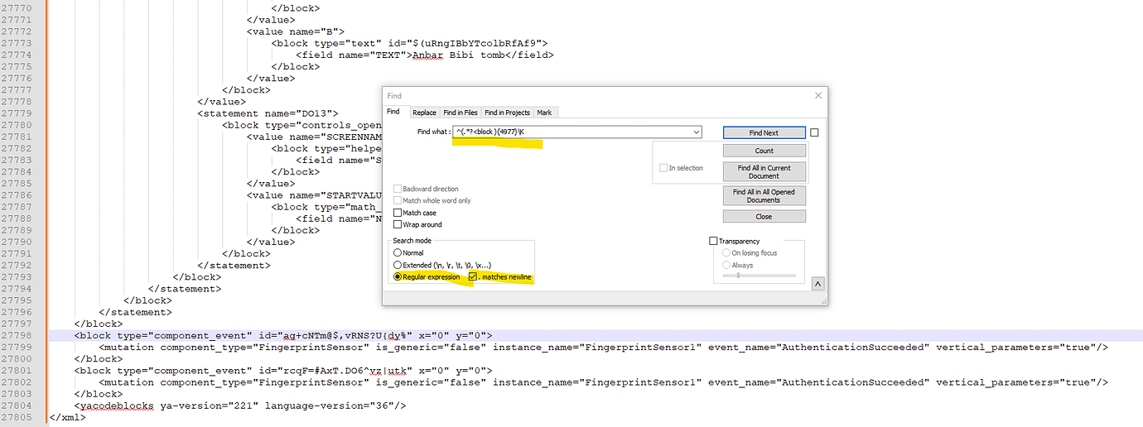1143x427 pixels.
Task: Collapse the Find dialog with the caret button
Action: tap(818, 284)
